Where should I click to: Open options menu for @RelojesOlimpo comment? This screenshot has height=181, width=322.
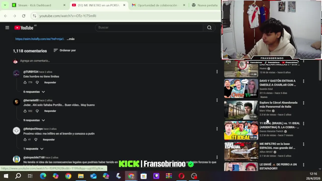[217, 129]
